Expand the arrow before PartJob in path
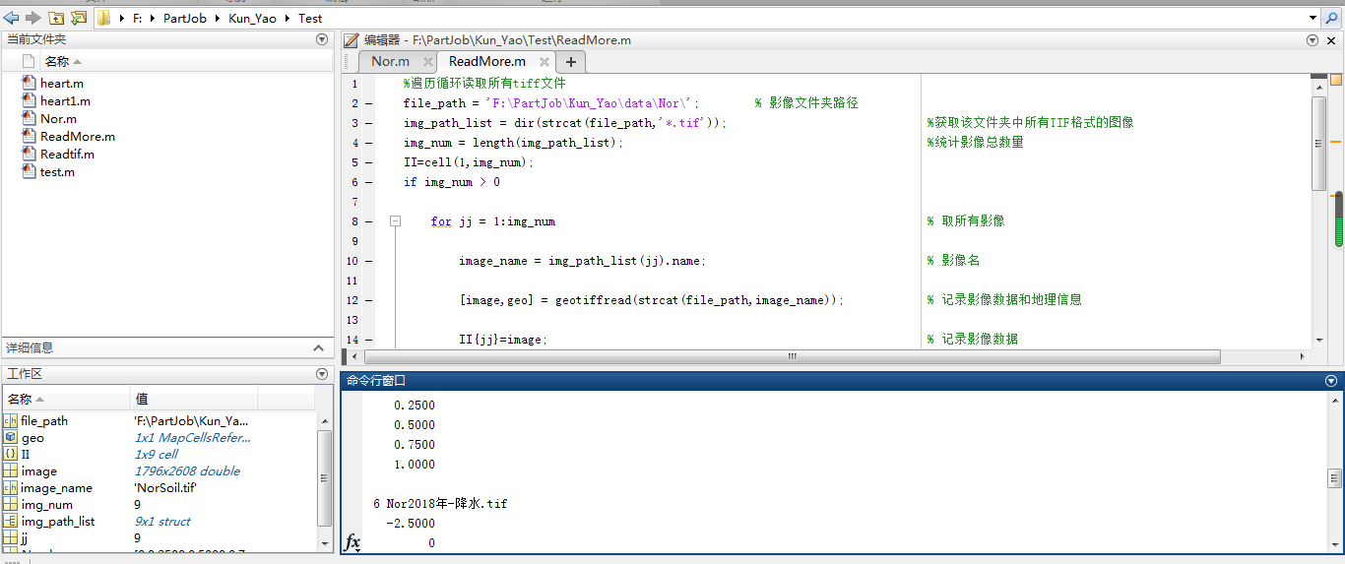This screenshot has width=1345, height=564. (153, 18)
